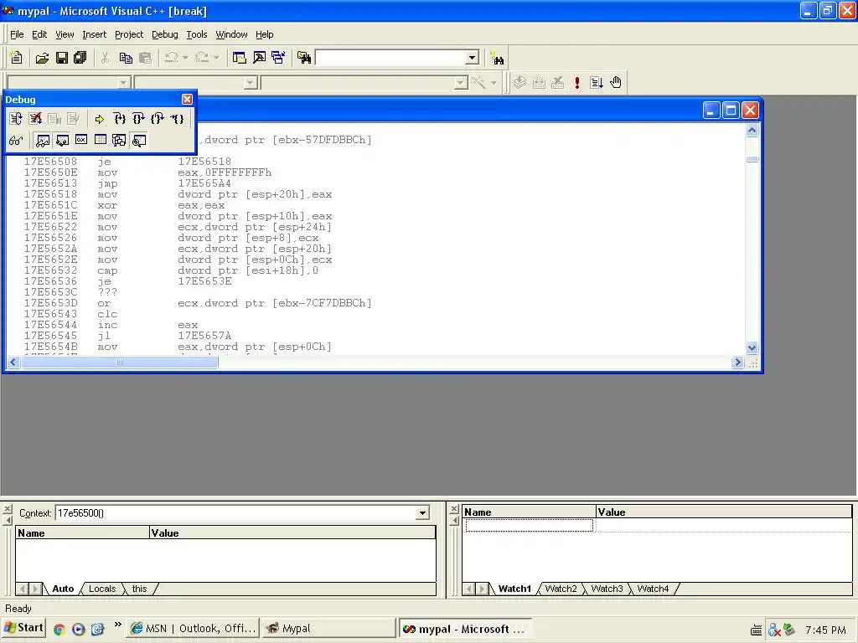Viewport: 858px width, 643px height.
Task: Click the Copy icon in standard toolbar
Action: 126,58
